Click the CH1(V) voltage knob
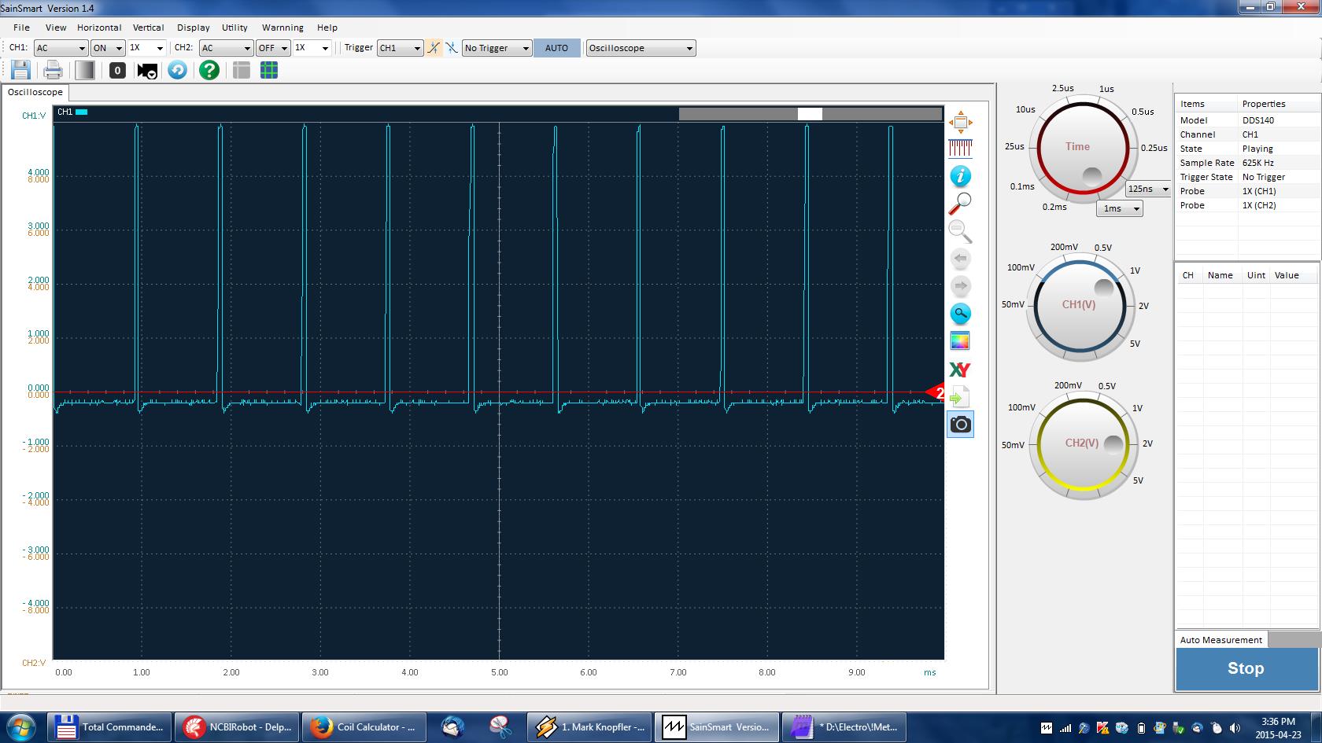Screen dimensions: 1322x743 coord(1079,305)
